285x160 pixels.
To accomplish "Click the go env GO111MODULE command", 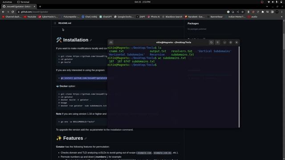I will (x=77, y=122).
